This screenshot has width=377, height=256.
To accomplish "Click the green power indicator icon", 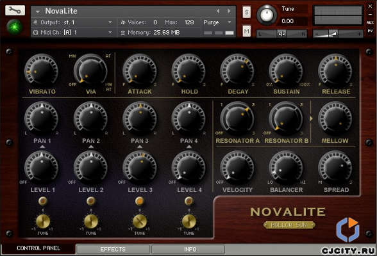I will [x=14, y=27].
